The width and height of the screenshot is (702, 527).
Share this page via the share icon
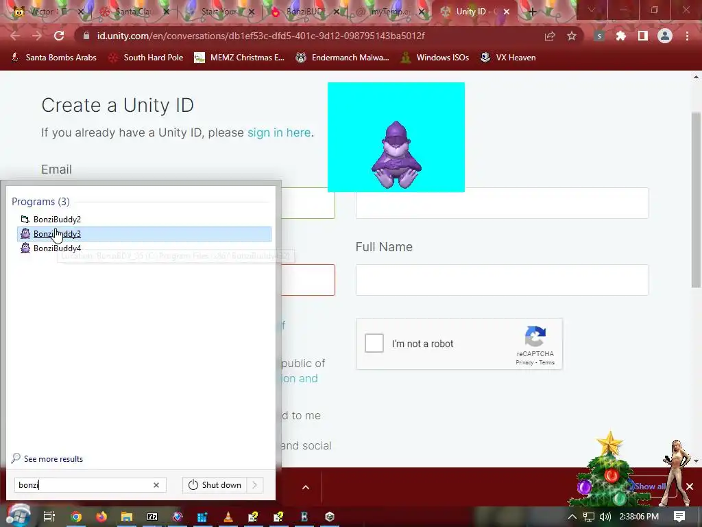[550, 36]
